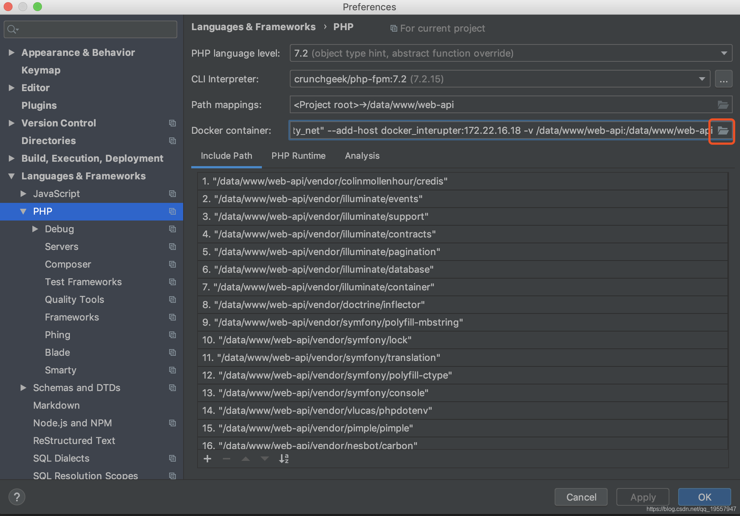Select include path vlucas/phpdotenv row

click(x=463, y=411)
